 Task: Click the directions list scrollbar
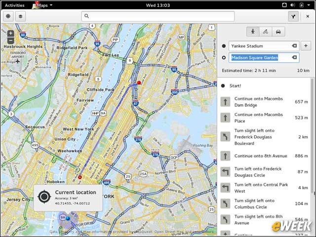click(313, 135)
